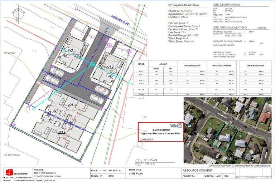Click MULTI UNIT DWELLING project name
This screenshot has width=275, height=183.
[45, 173]
